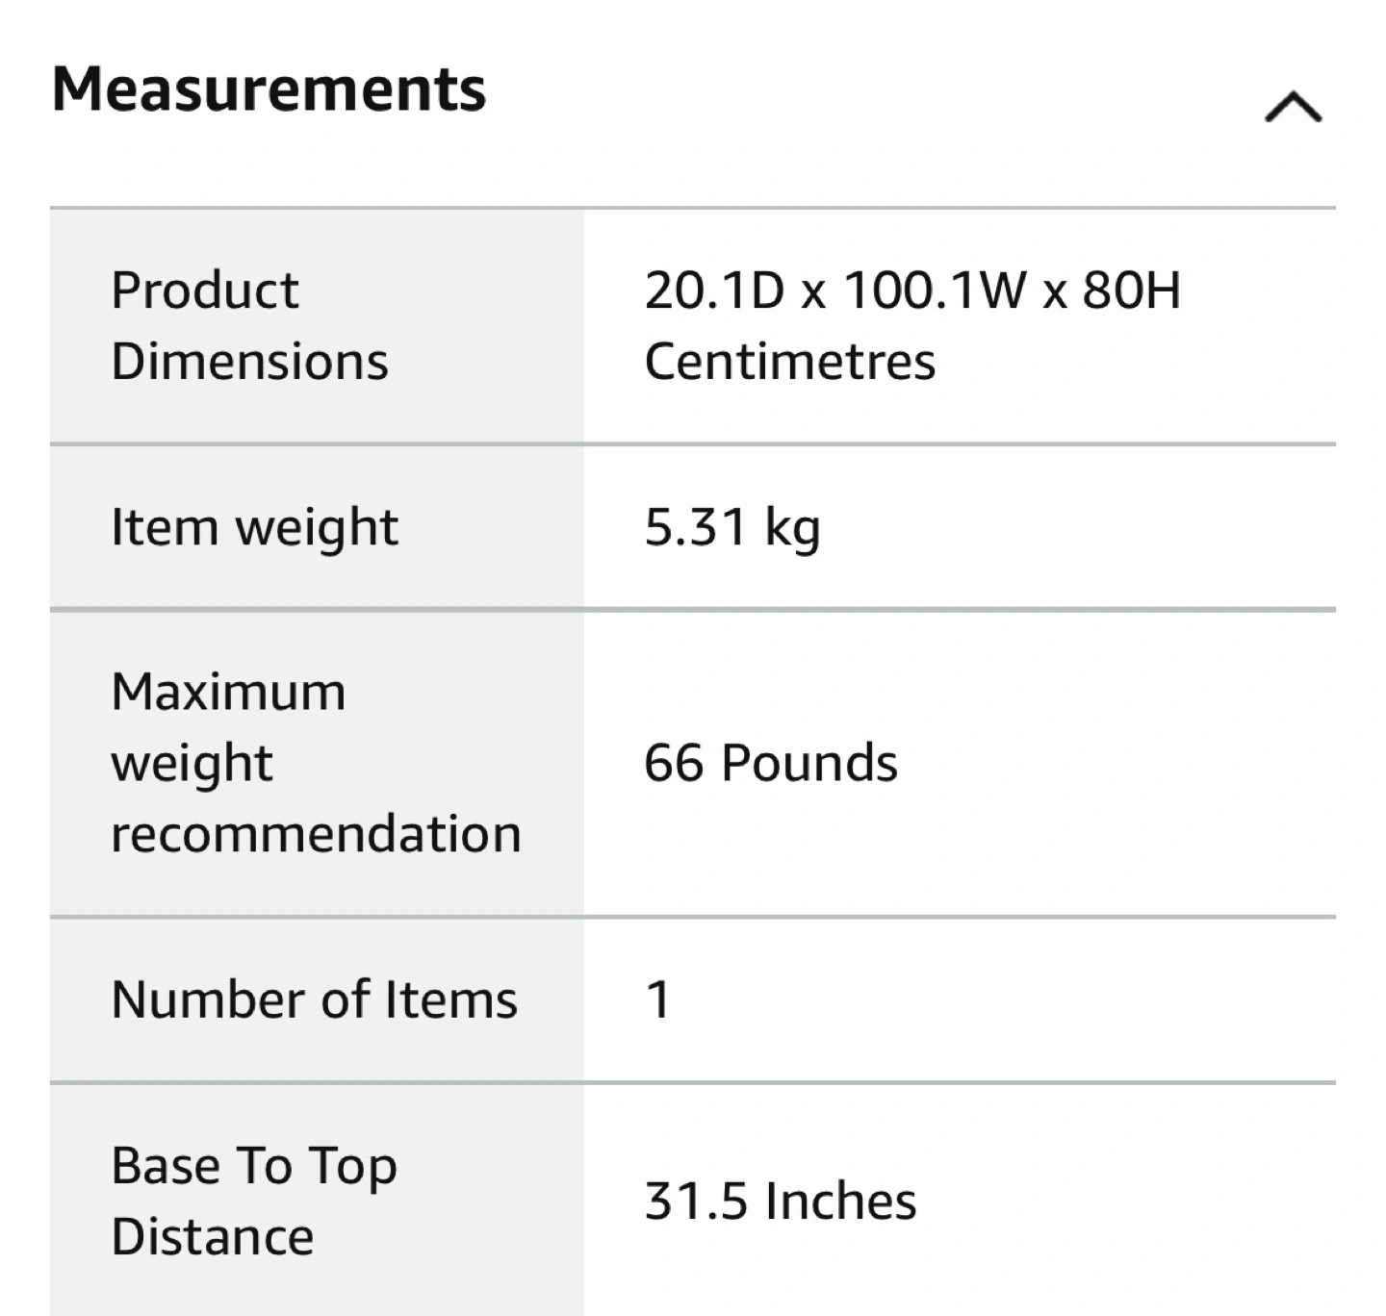1386x1316 pixels.
Task: Click the word Maximum in third row
Action: click(x=228, y=692)
